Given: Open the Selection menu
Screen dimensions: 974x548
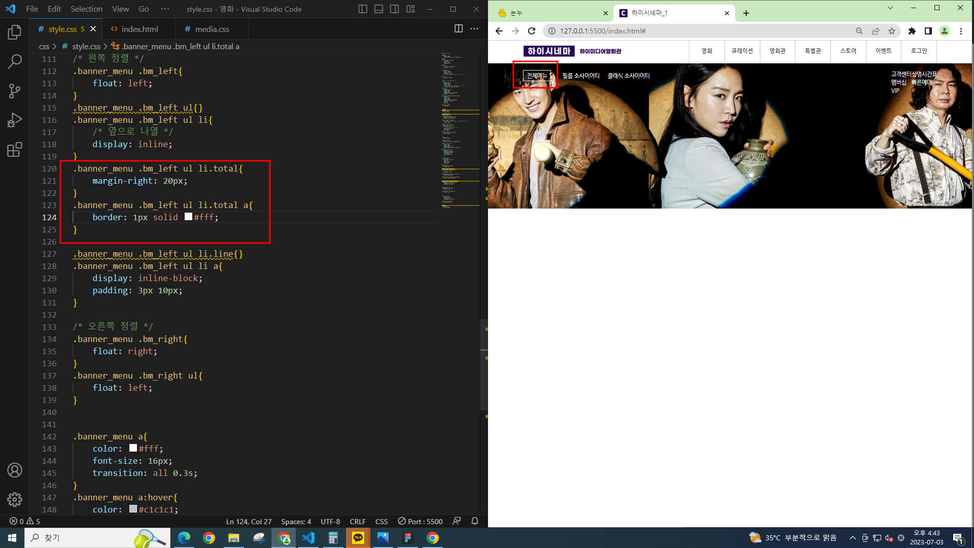Looking at the screenshot, I should pos(86,9).
